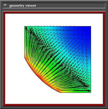Click the empty white canvas beneath the plot
The height and width of the screenshot is (109, 108).
point(54,99)
